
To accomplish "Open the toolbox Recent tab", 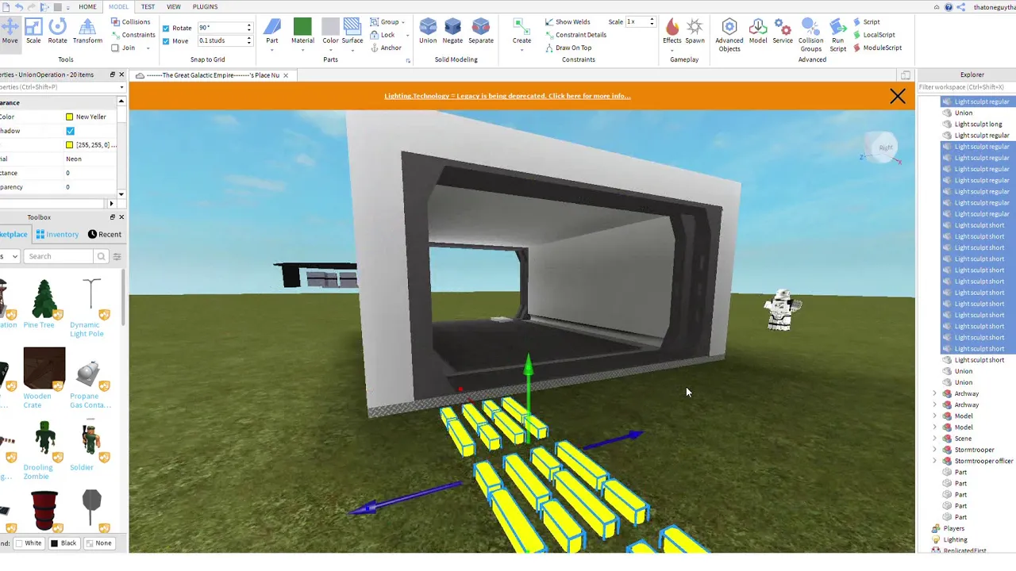I will coord(105,234).
